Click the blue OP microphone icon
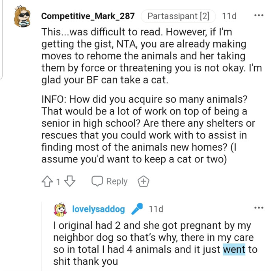The height and width of the screenshot is (271, 276). (x=137, y=209)
